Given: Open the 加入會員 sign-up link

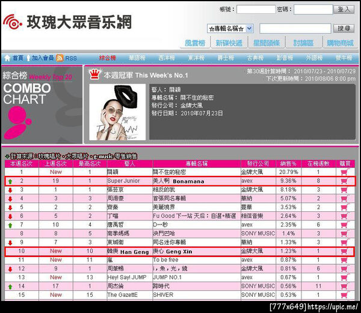Looking at the screenshot, I should pos(43,58).
